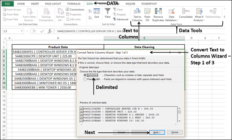Click the Consolidate icon
Viewport: 232px width, 140px height.
186,11
